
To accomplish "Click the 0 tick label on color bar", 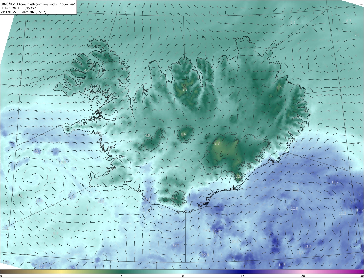I will click(x=1, y=276).
